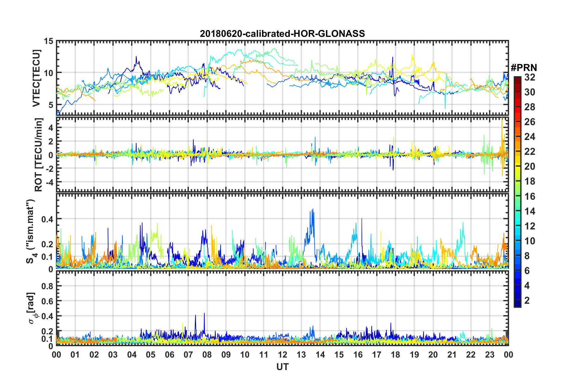Screen dimensions: 565x384
Task: Click colorbar tick label 2
Action: [527, 300]
